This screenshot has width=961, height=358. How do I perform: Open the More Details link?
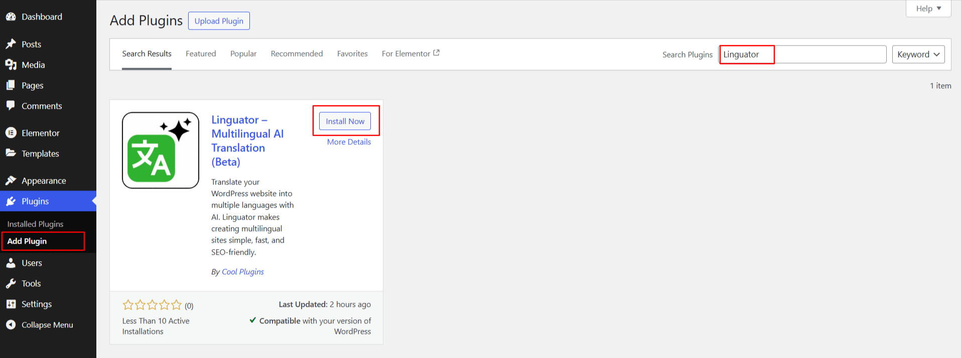pos(349,142)
